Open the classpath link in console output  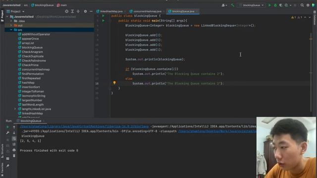point(217,131)
